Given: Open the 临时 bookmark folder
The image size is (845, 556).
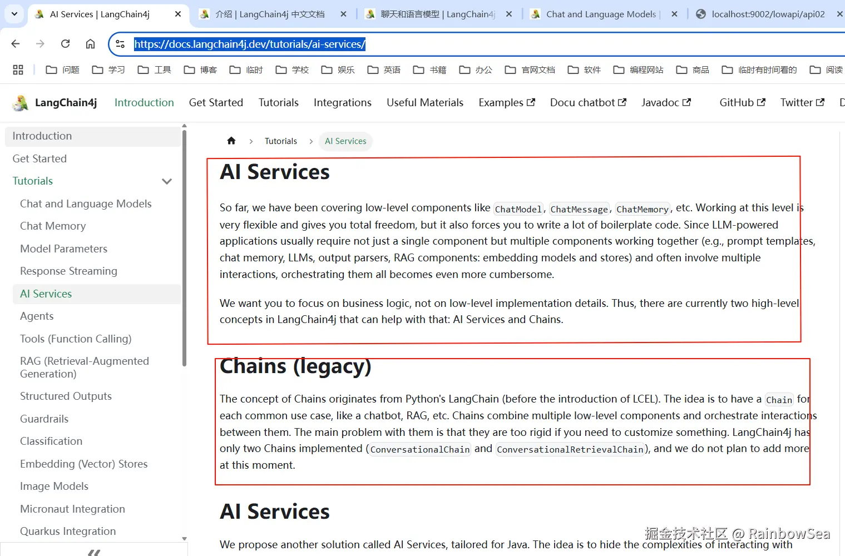Looking at the screenshot, I should 246,69.
